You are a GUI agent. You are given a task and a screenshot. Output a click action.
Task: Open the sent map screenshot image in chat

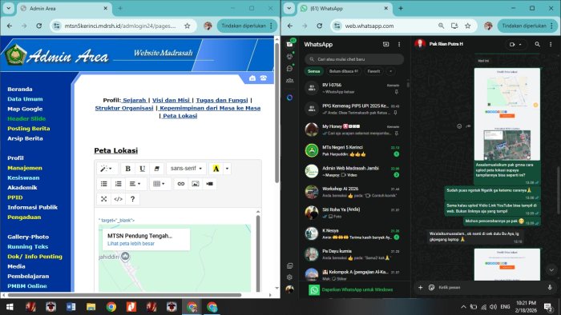click(x=507, y=114)
